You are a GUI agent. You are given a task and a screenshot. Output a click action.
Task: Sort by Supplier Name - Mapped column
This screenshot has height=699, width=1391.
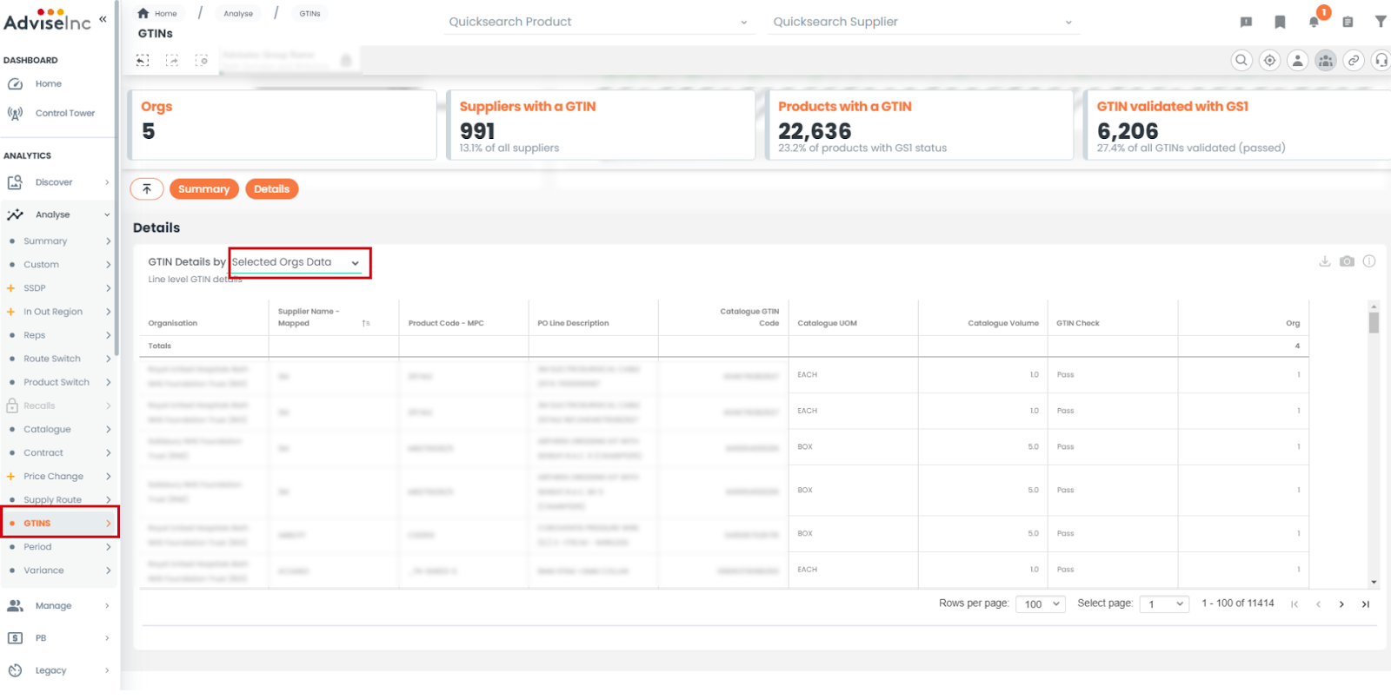pyautogui.click(x=366, y=323)
